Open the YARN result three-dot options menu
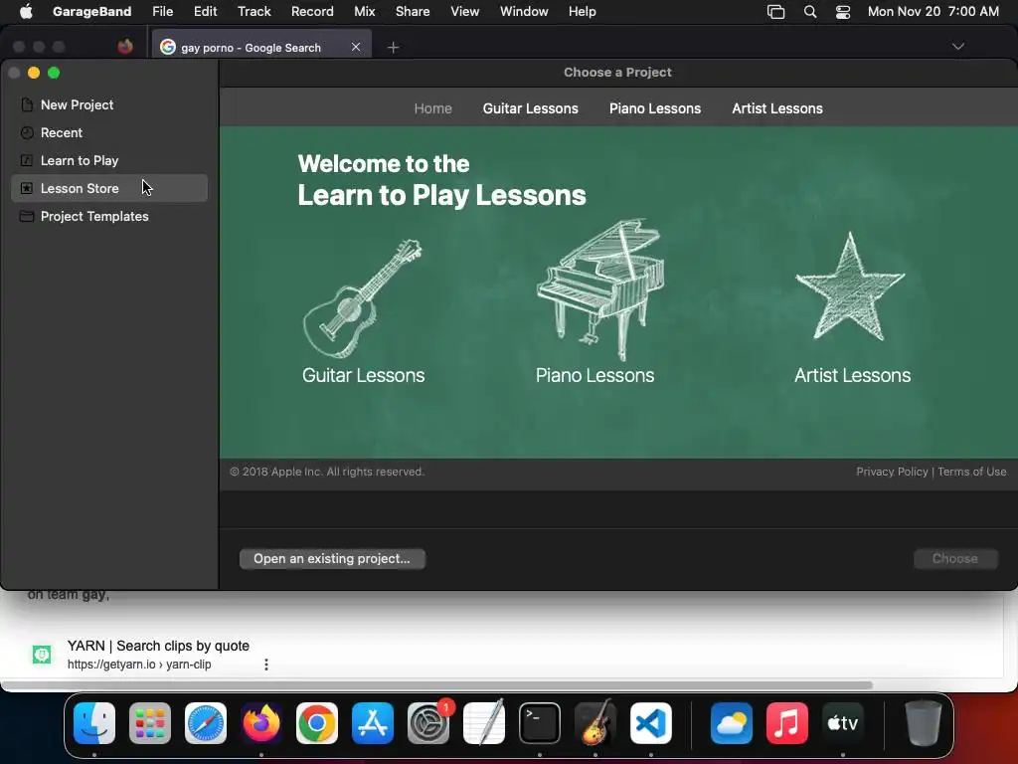Viewport: 1018px width, 764px height. pyautogui.click(x=266, y=665)
